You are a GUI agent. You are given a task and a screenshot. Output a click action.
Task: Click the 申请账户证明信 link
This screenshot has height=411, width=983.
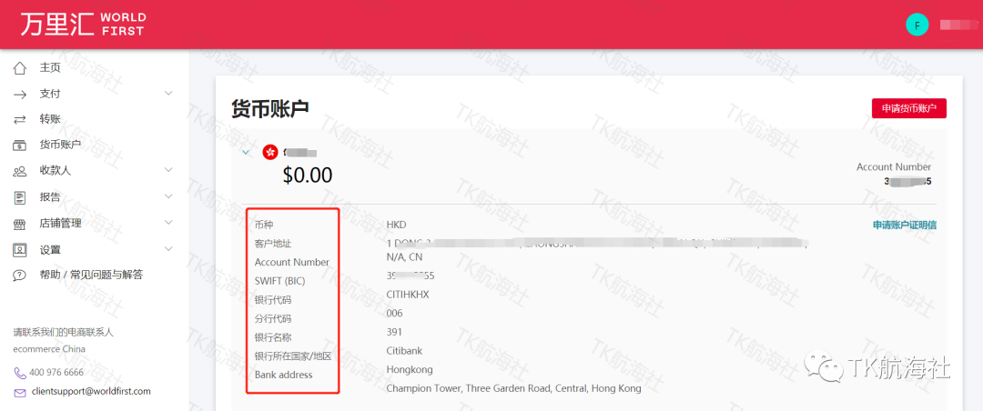(905, 225)
